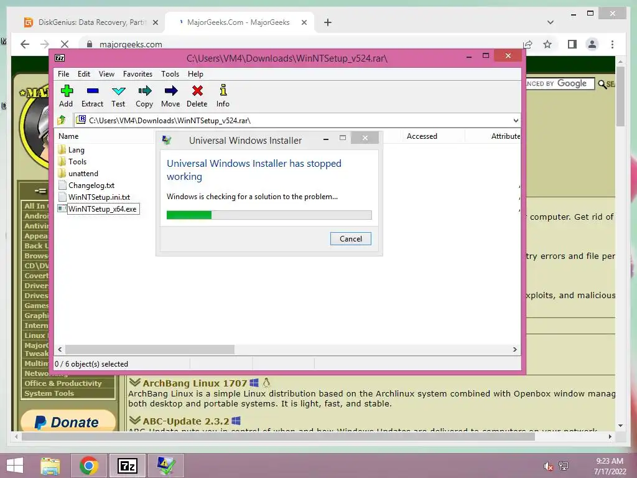Open File Explorer from the taskbar

coord(50,466)
